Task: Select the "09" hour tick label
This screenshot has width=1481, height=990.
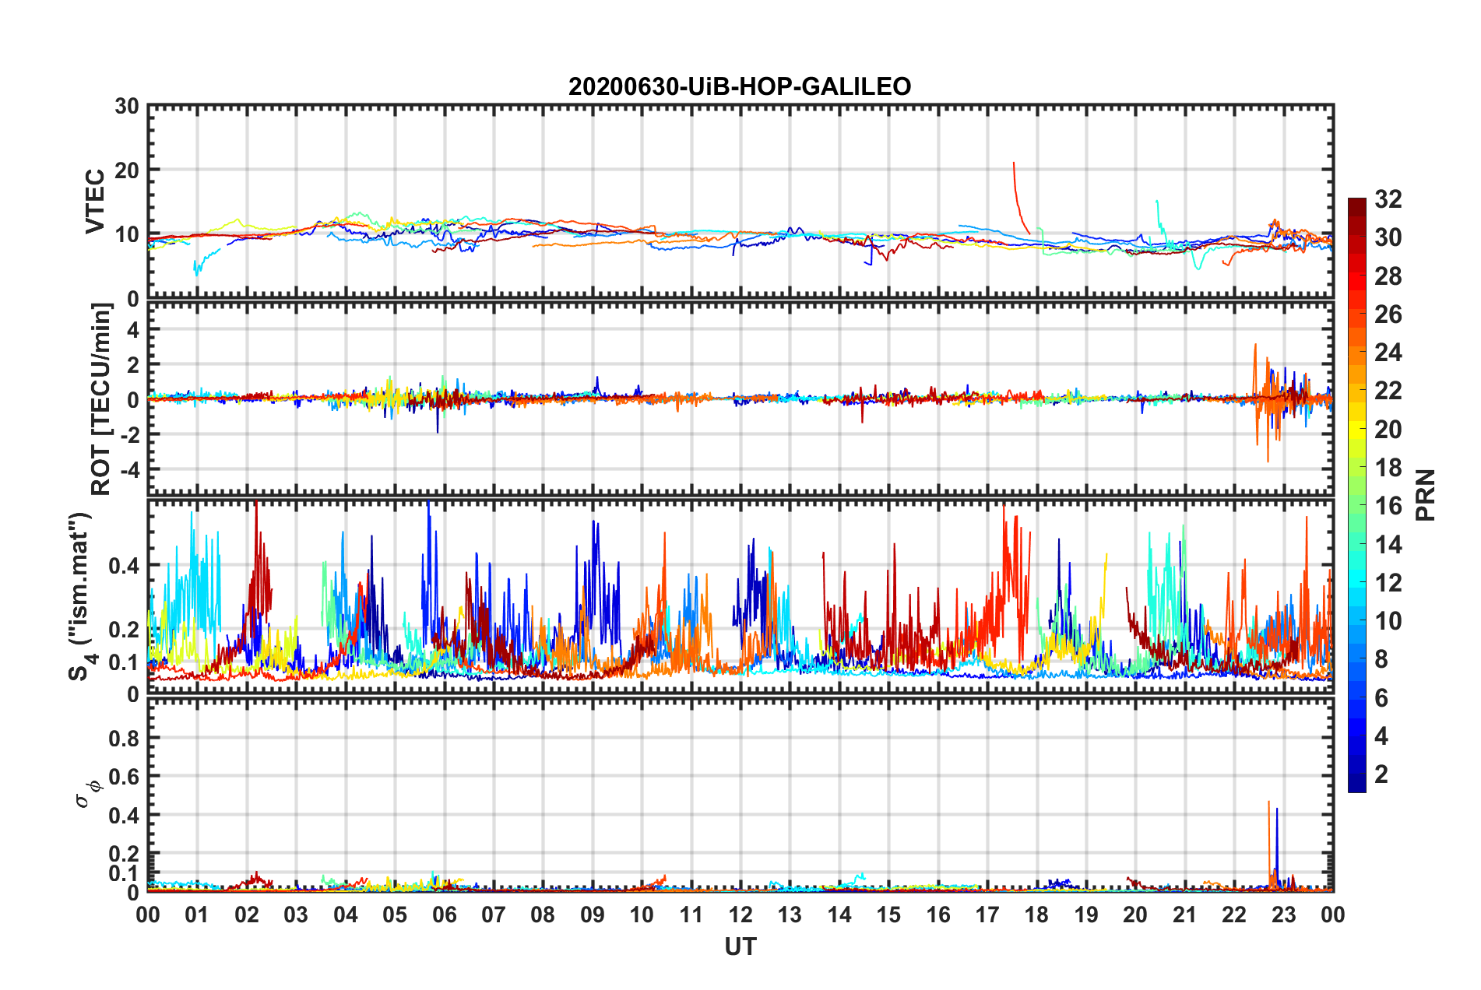Action: 593,915
